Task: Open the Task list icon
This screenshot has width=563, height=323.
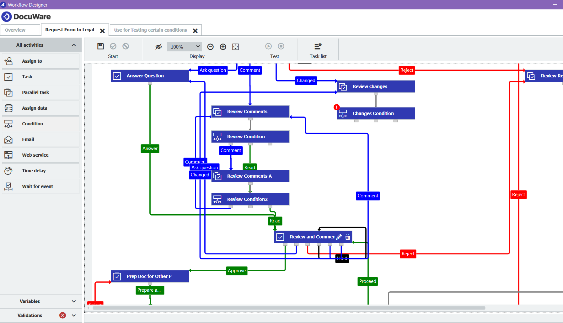Action: pyautogui.click(x=318, y=46)
